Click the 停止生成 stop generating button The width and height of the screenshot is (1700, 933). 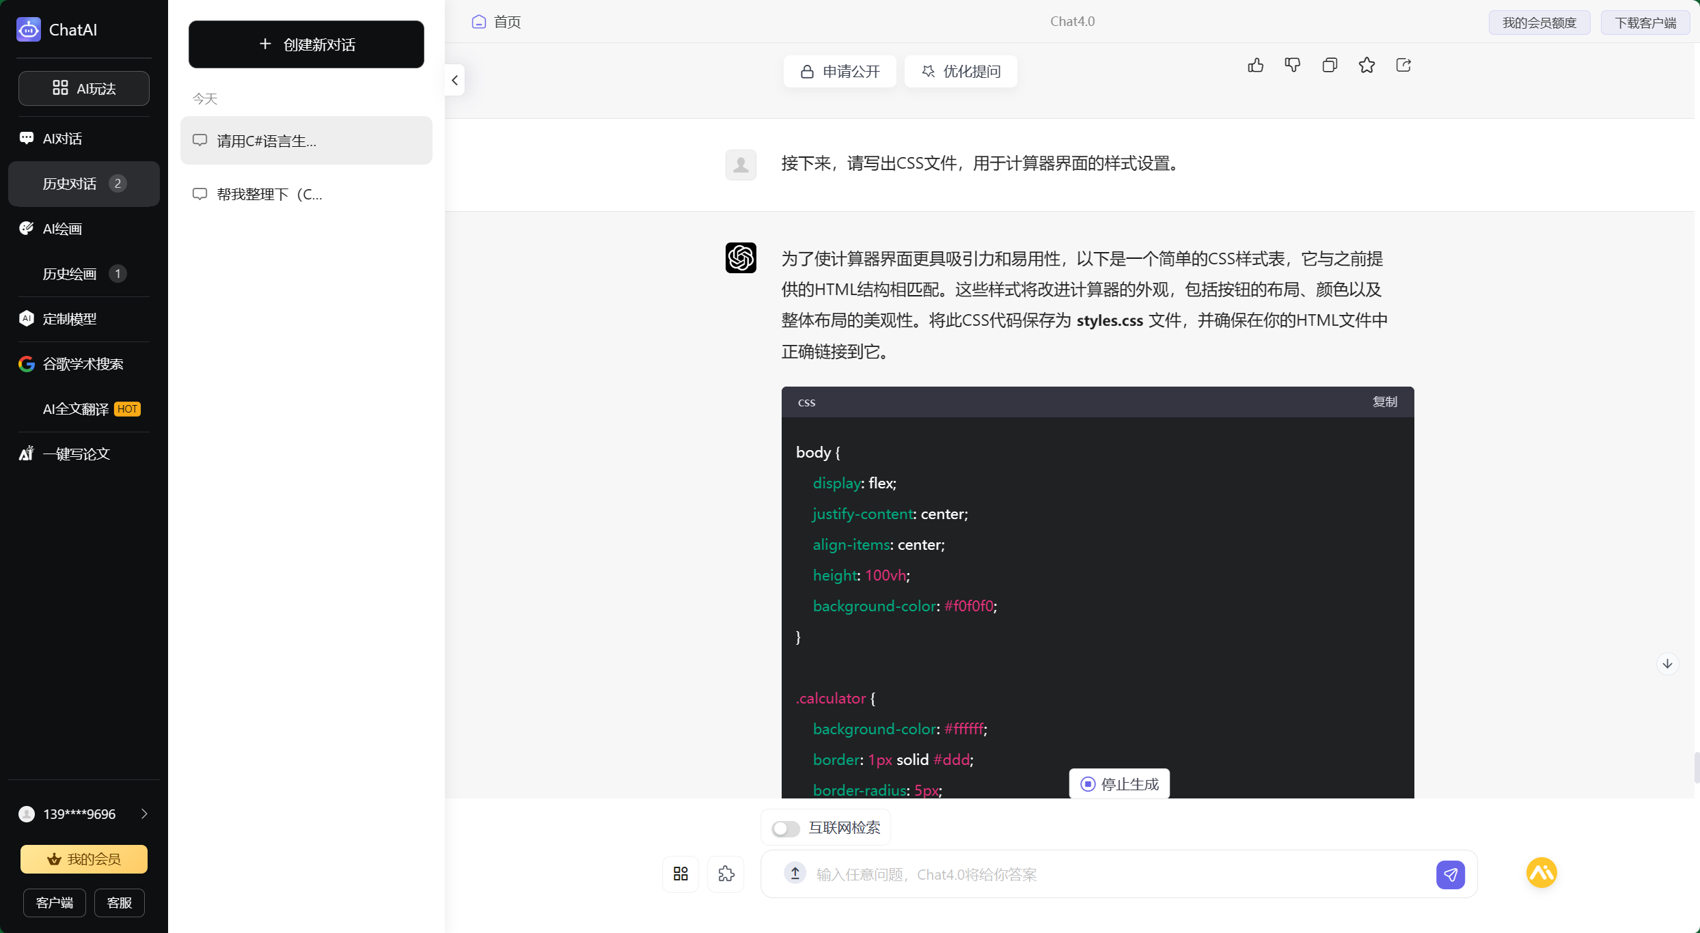(x=1119, y=783)
